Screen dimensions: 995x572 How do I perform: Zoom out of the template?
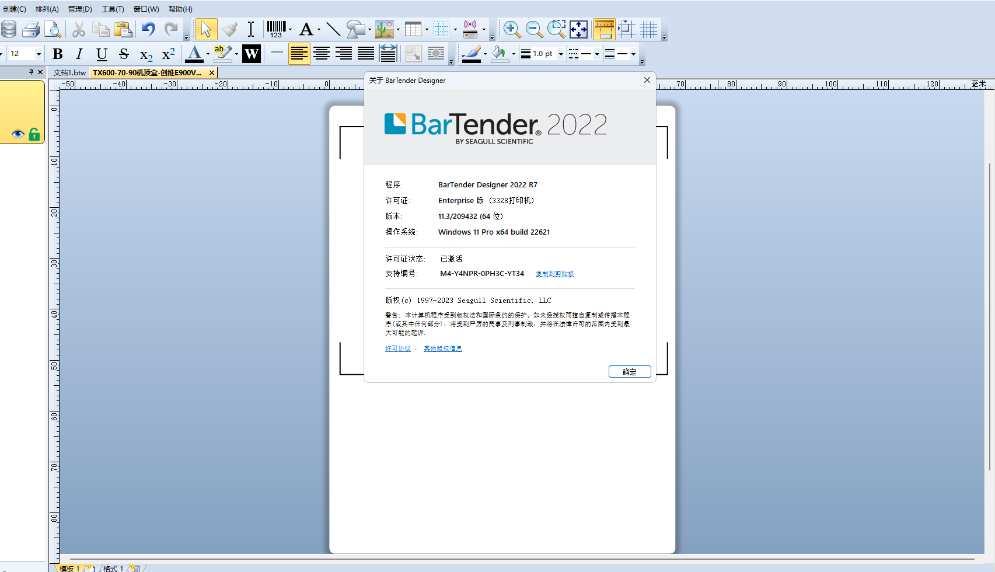534,29
